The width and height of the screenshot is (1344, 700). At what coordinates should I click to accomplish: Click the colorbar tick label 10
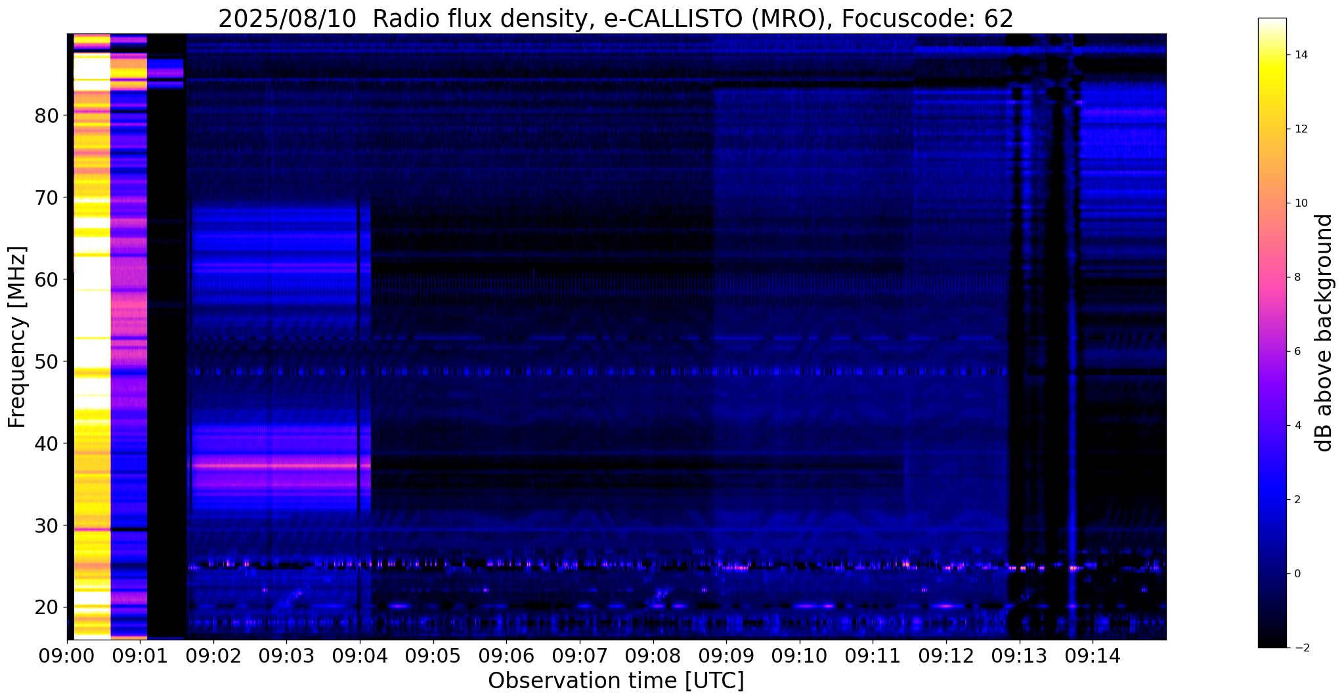click(x=1300, y=203)
